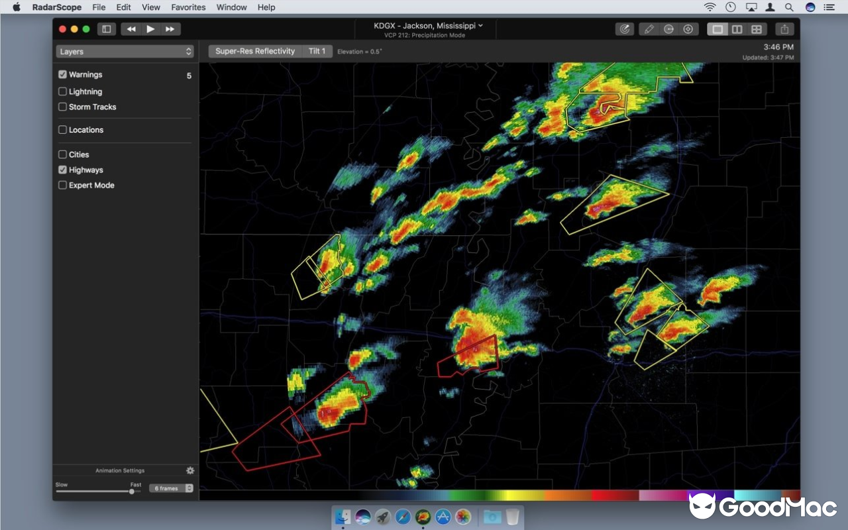
Task: Open the File menu
Action: pyautogui.click(x=99, y=7)
